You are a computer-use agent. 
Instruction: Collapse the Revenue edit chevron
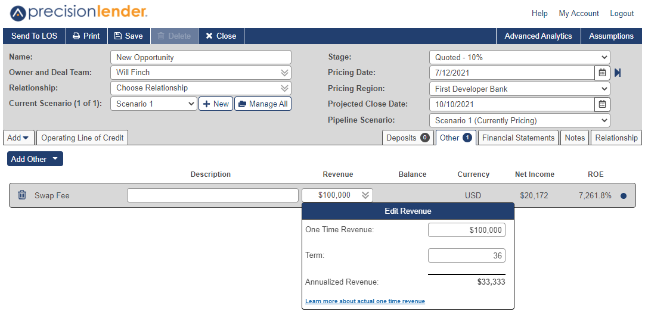tap(365, 195)
